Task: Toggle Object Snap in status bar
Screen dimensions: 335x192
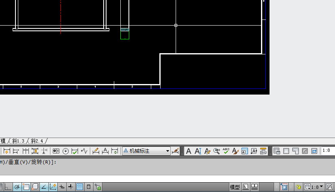Action: (x=26, y=187)
